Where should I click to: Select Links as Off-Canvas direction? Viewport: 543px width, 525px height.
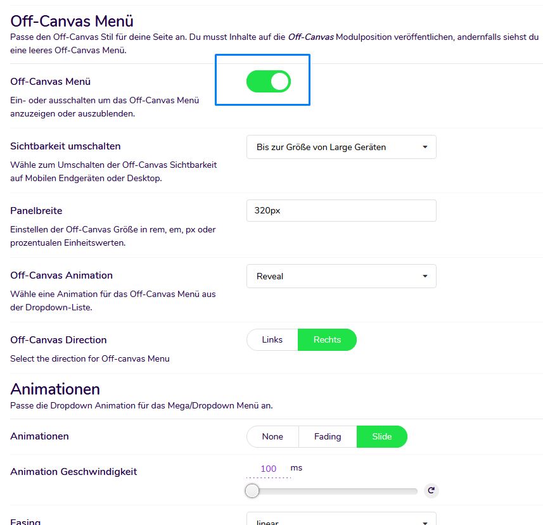click(272, 339)
